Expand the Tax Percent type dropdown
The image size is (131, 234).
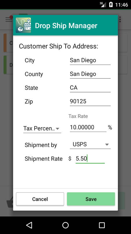coord(42,129)
